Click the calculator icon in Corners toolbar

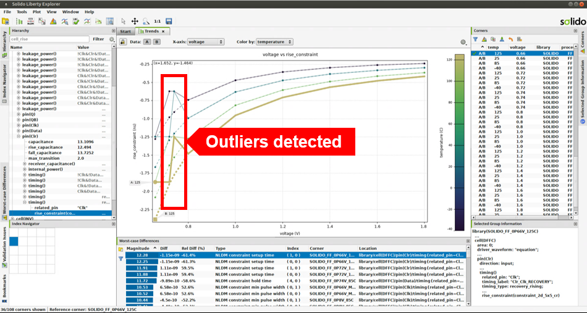[519, 39]
